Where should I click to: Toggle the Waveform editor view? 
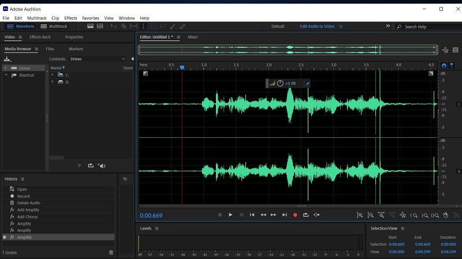[x=21, y=27]
